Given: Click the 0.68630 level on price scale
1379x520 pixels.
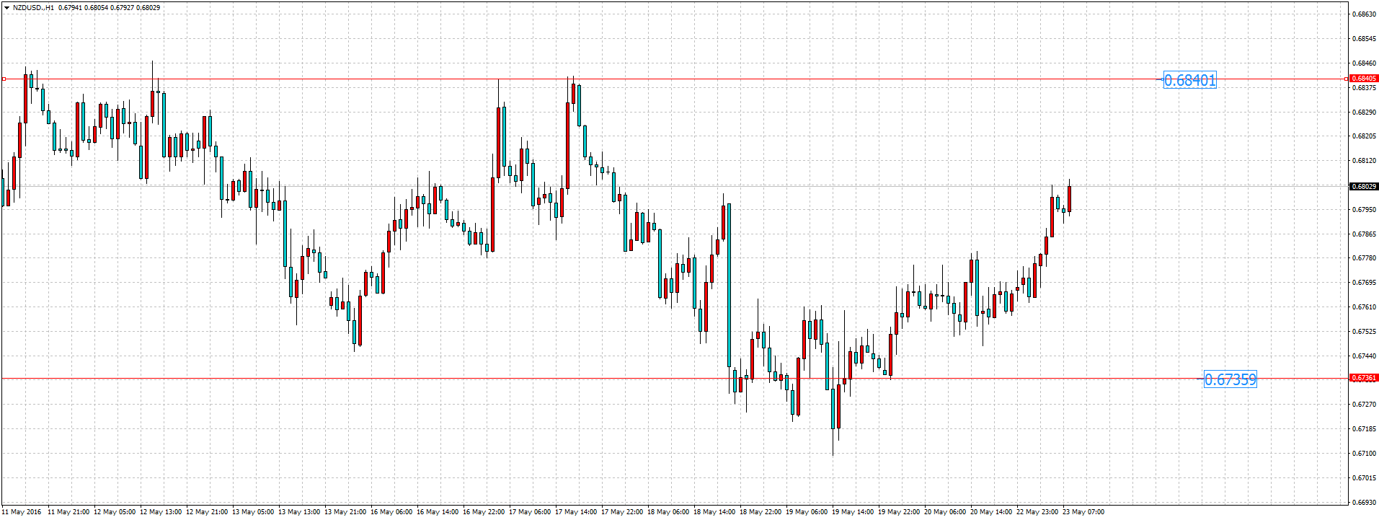Looking at the screenshot, I should pyautogui.click(x=1363, y=14).
